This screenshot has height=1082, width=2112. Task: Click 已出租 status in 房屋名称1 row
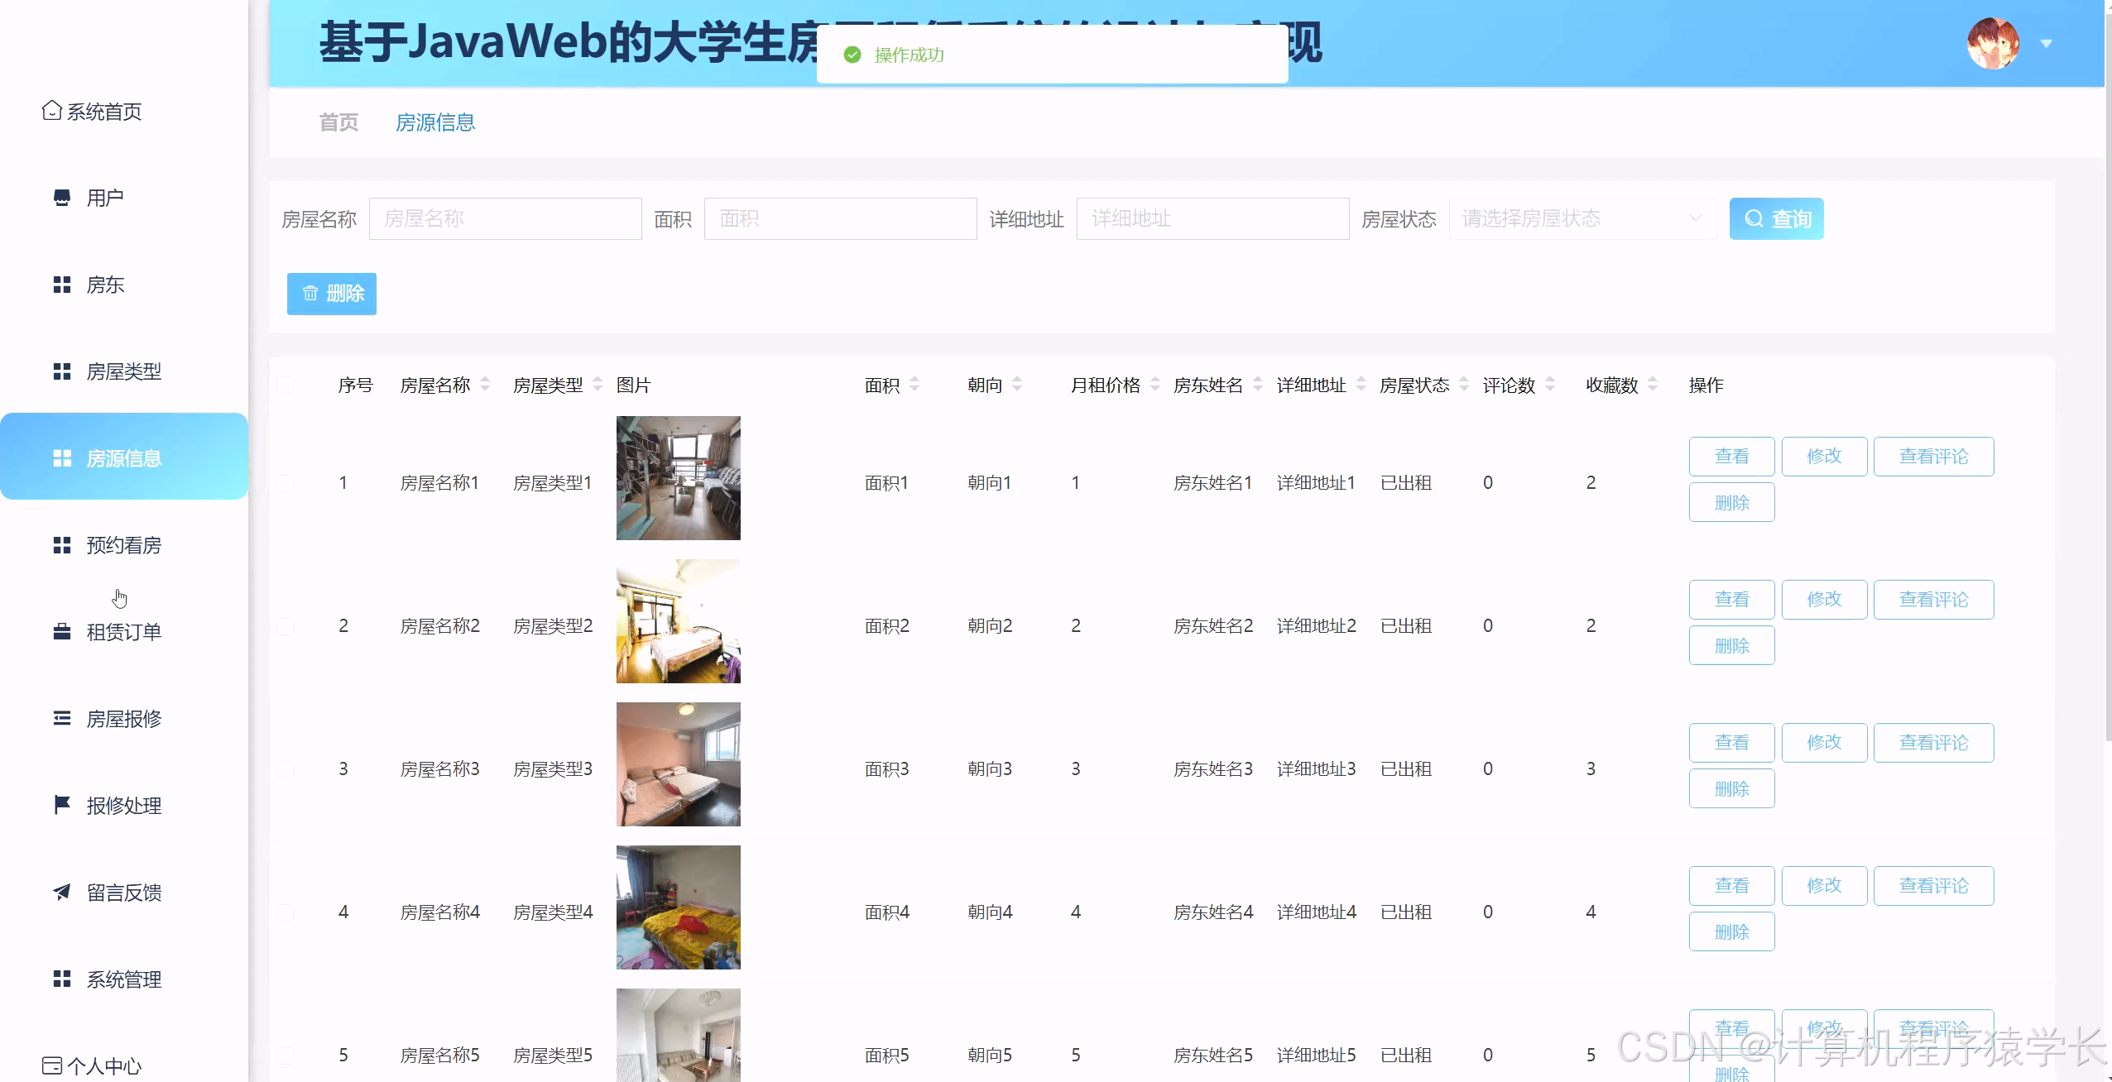(1406, 483)
